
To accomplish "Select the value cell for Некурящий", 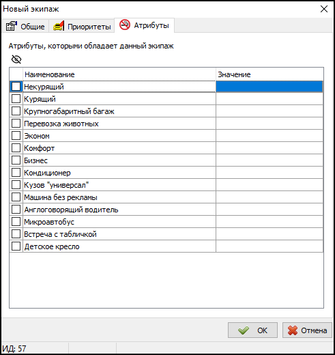I will (270, 87).
